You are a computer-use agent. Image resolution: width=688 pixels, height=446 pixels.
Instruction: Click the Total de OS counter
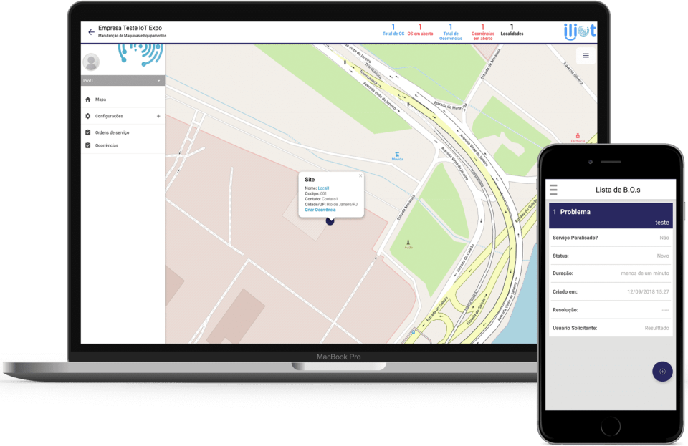tap(393, 29)
